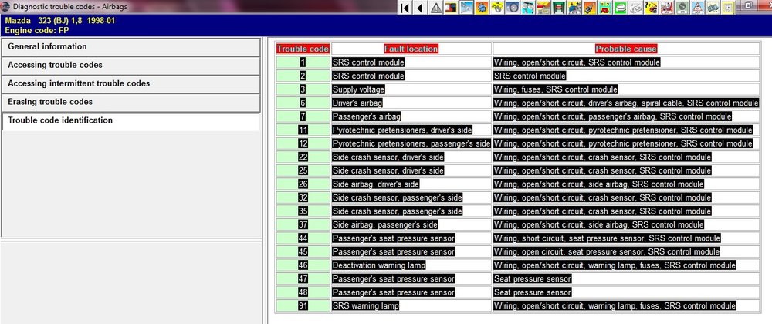Click trouble code 26 cell
Viewport: 772px width, 324px height.
point(303,184)
